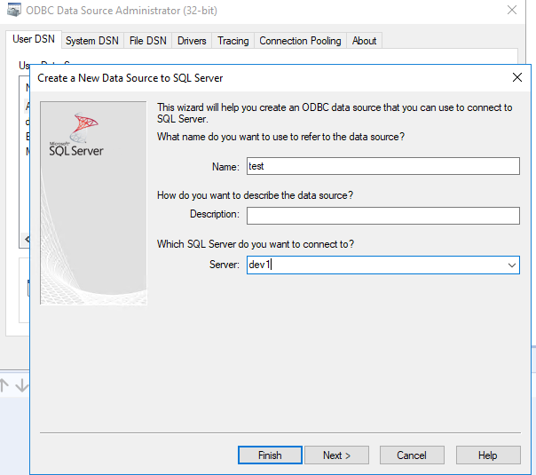Screen dimensions: 536x475
Task: Close the ODBC Data Source Administrator window
Action: pos(512,11)
